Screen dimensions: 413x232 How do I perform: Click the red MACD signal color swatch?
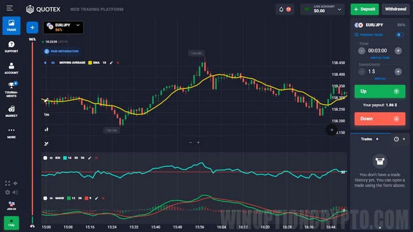pyautogui.click(x=86, y=198)
